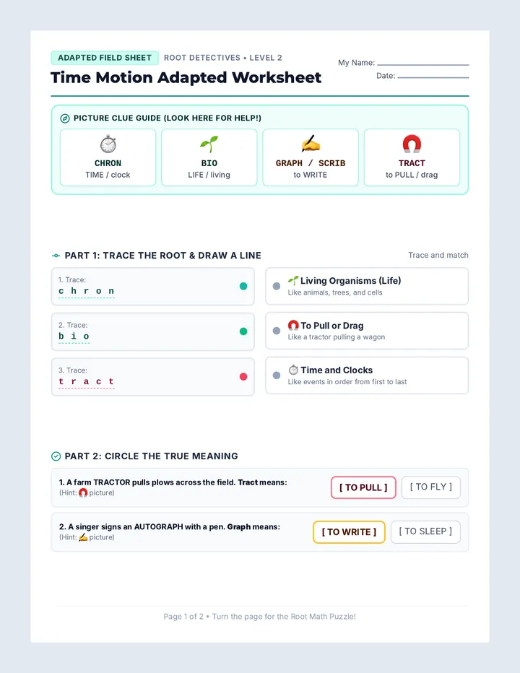Choose the [ TO PULL ] answer
520x673 pixels.
click(x=363, y=487)
